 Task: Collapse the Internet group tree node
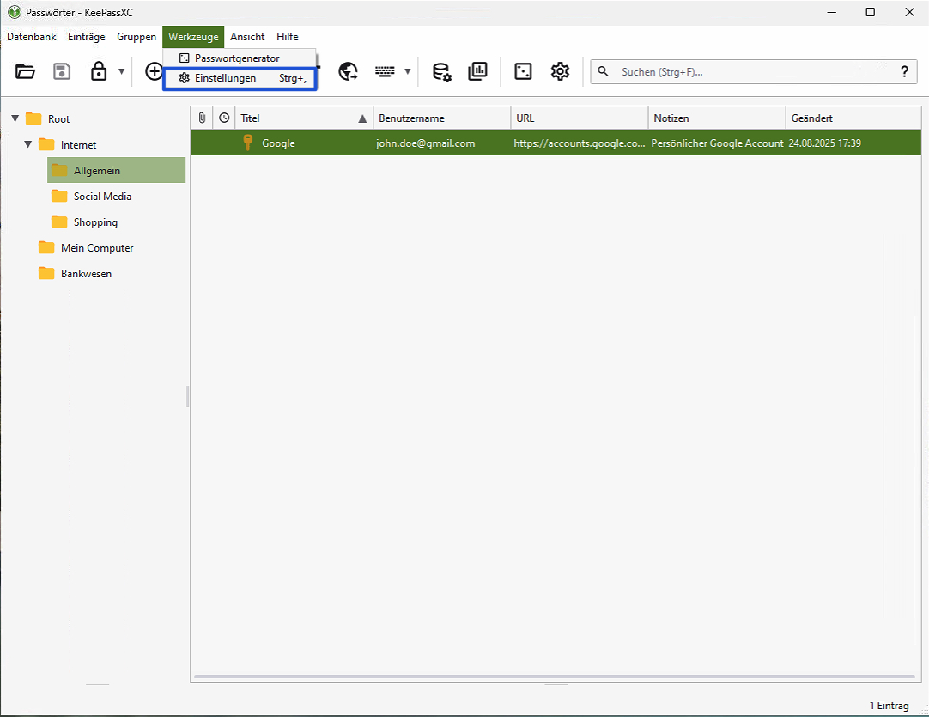tap(28, 144)
